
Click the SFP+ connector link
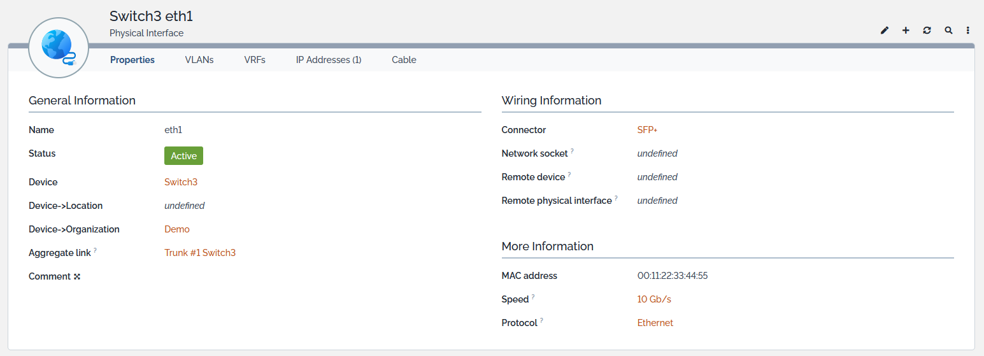pyautogui.click(x=647, y=130)
